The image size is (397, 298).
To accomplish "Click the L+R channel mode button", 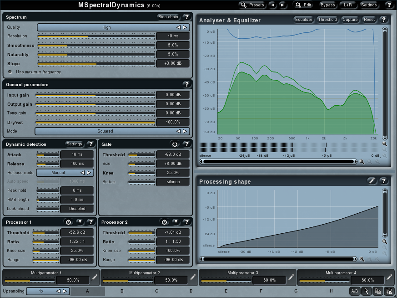I will 348,5.
